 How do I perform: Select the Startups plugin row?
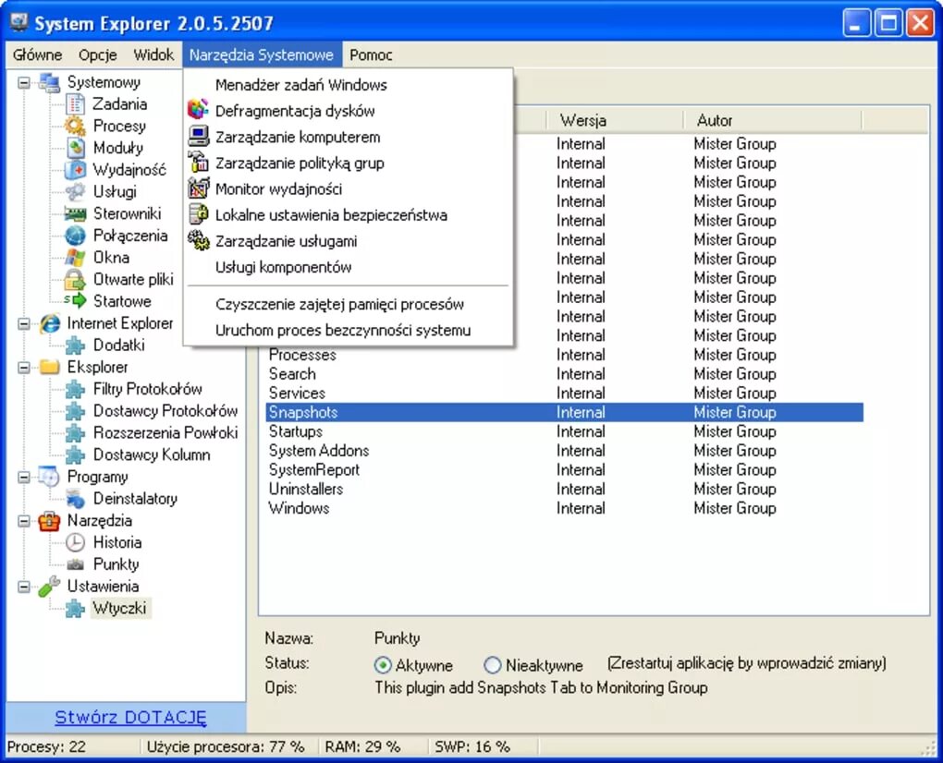coord(564,431)
